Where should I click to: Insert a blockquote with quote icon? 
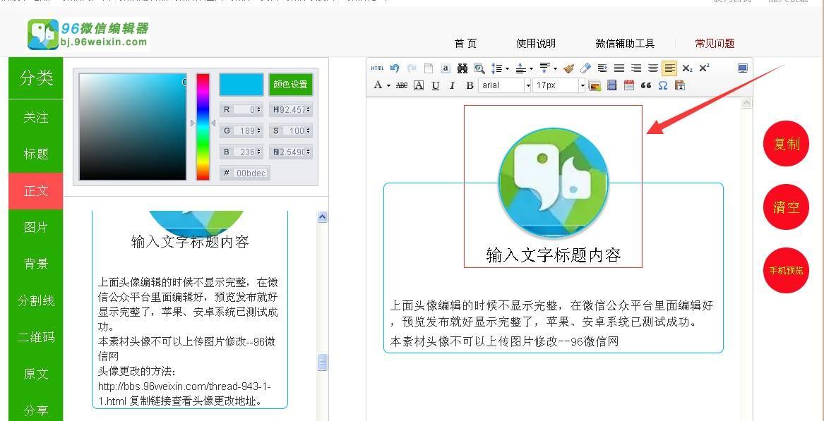point(646,85)
